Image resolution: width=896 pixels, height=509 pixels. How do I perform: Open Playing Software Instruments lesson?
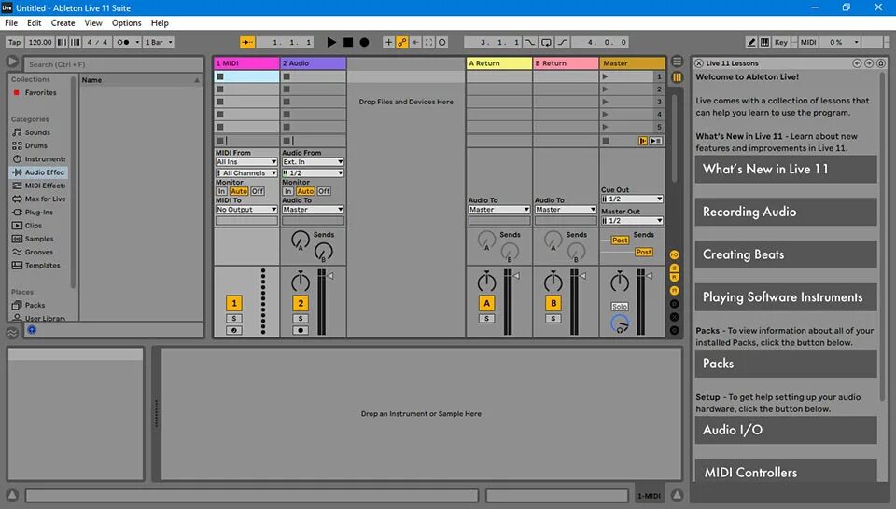[x=786, y=297]
